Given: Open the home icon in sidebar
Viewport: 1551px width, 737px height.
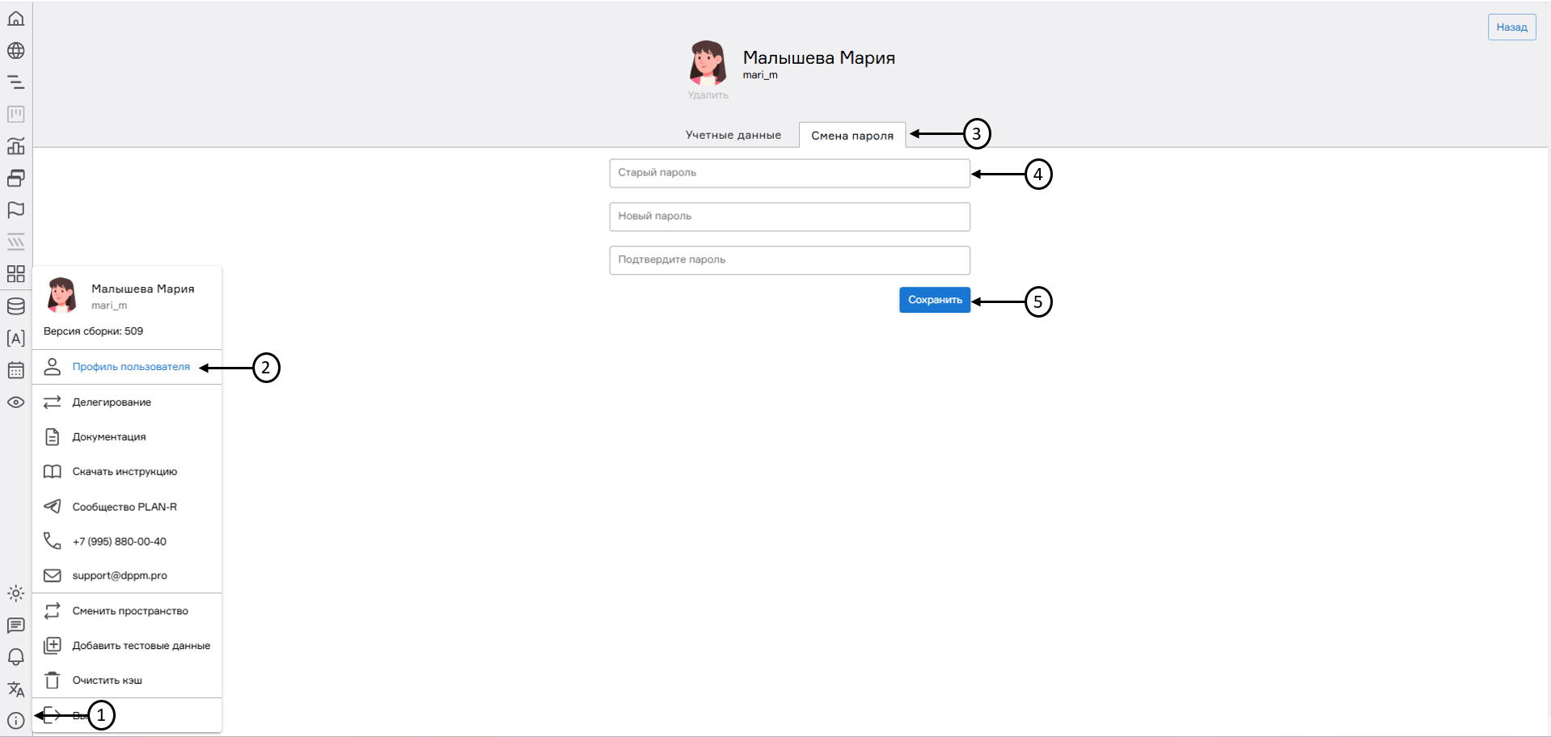Looking at the screenshot, I should click(x=16, y=18).
